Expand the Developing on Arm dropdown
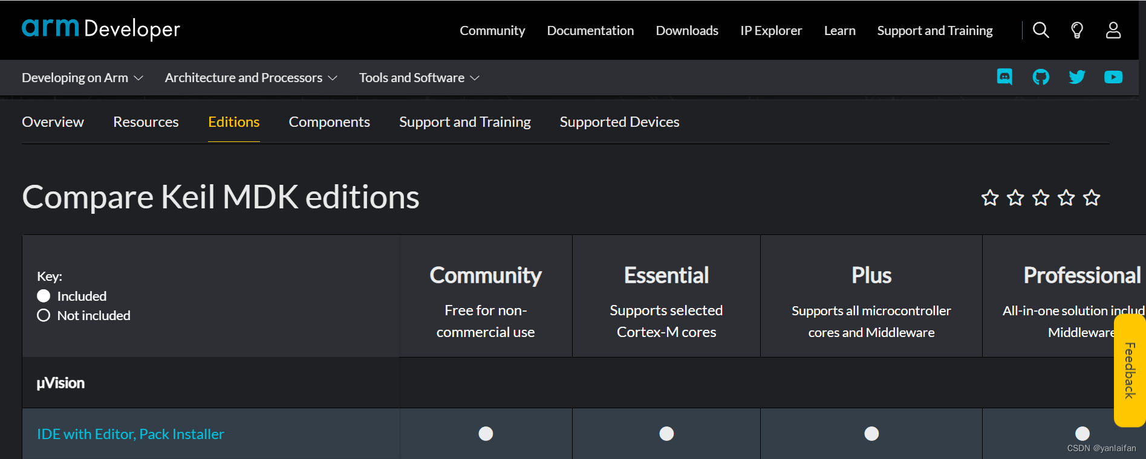The height and width of the screenshot is (459, 1146). click(82, 78)
